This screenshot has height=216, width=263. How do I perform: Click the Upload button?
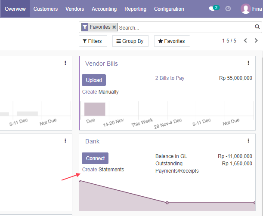[x=94, y=80]
